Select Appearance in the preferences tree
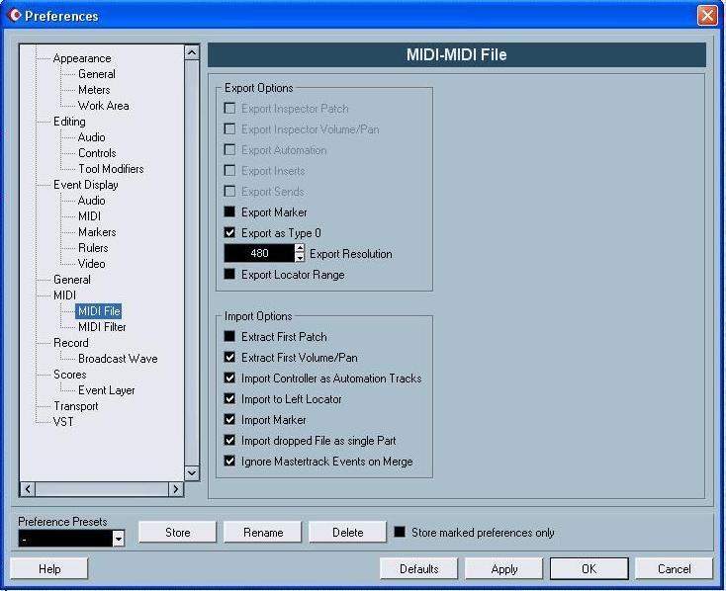 82,58
